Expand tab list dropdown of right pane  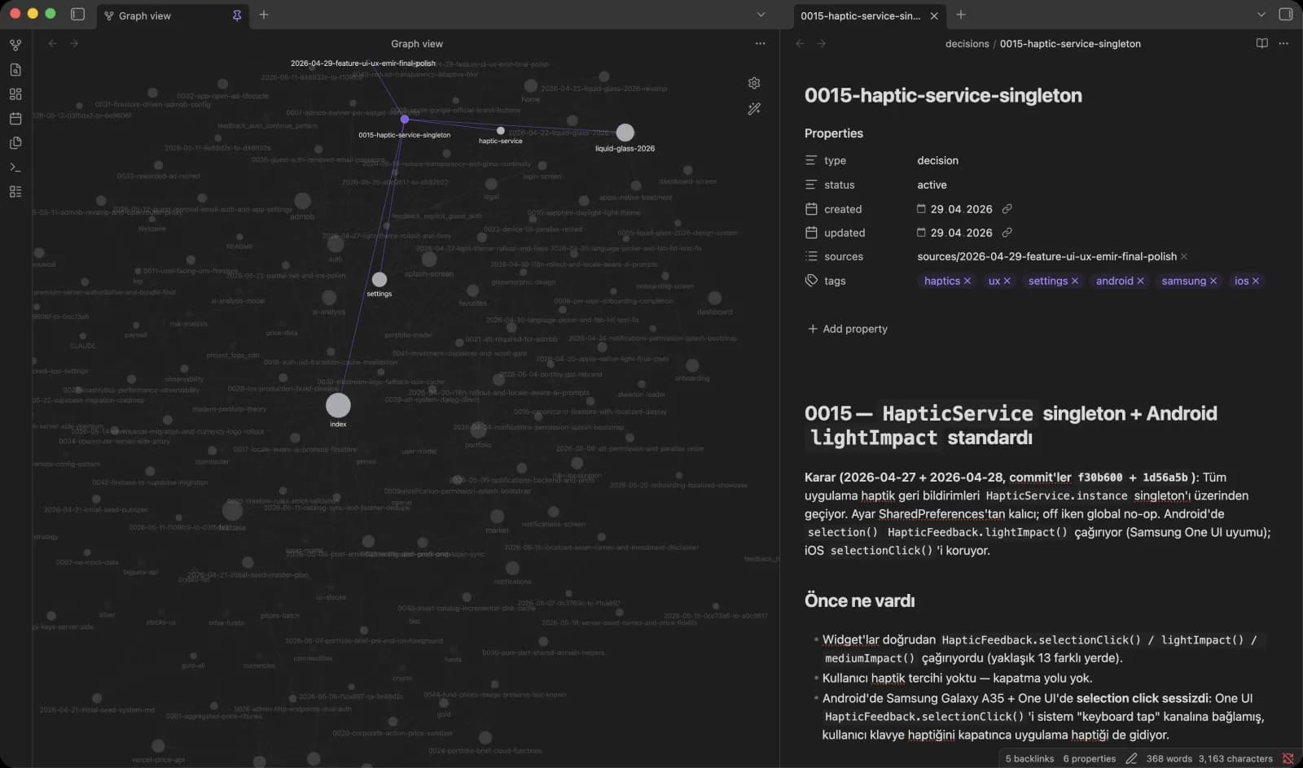click(1261, 15)
